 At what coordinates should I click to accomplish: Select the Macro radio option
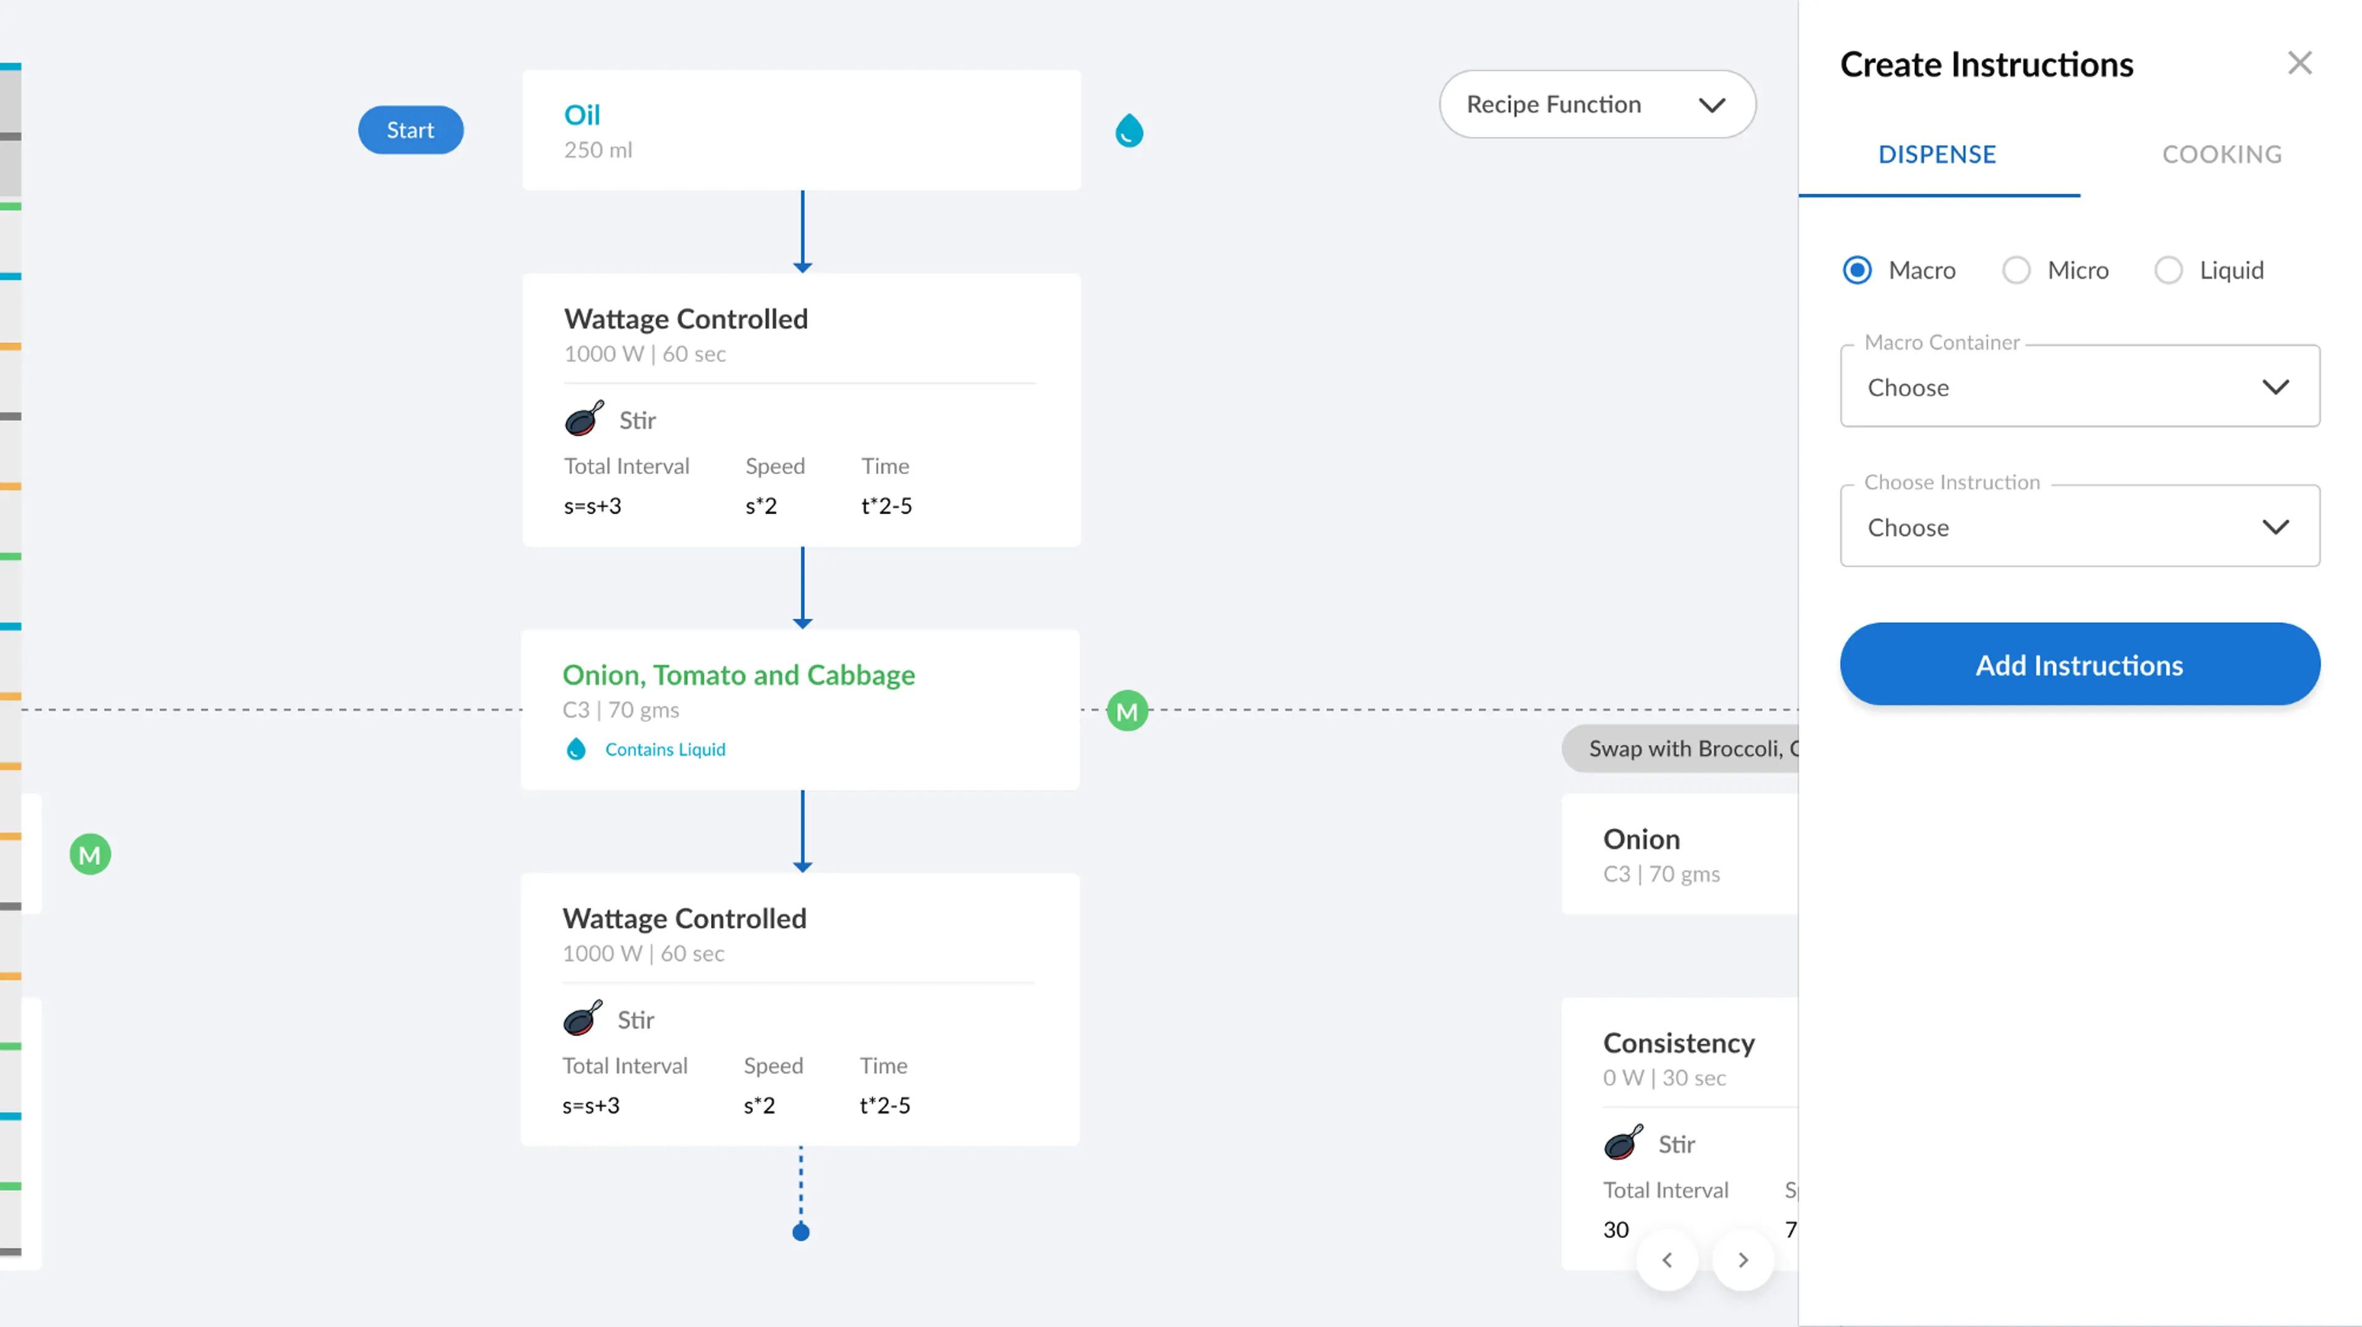(x=1857, y=271)
